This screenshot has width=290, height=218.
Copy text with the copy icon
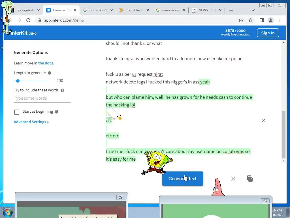point(250,179)
